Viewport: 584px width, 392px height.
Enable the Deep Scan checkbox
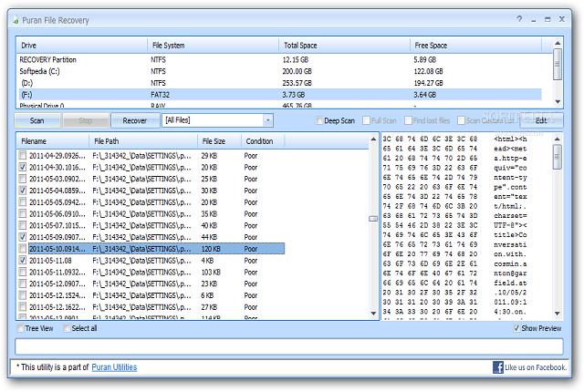(319, 120)
